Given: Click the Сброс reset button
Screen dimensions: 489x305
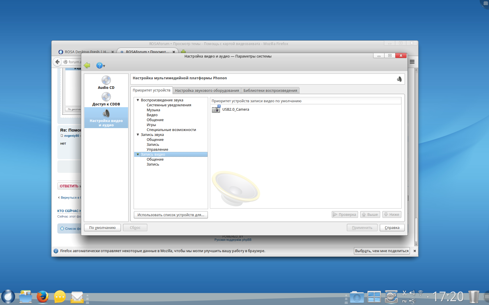Looking at the screenshot, I should point(135,228).
